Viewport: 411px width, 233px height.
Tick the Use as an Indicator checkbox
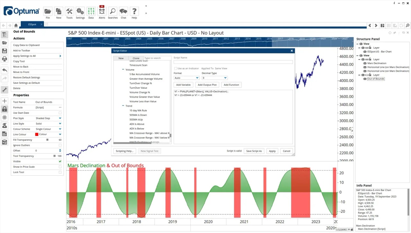point(176,68)
